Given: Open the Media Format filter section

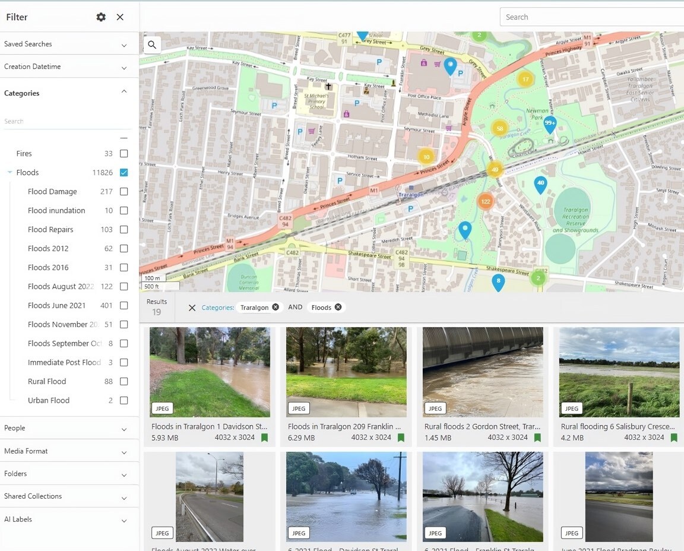Looking at the screenshot, I should [x=124, y=452].
